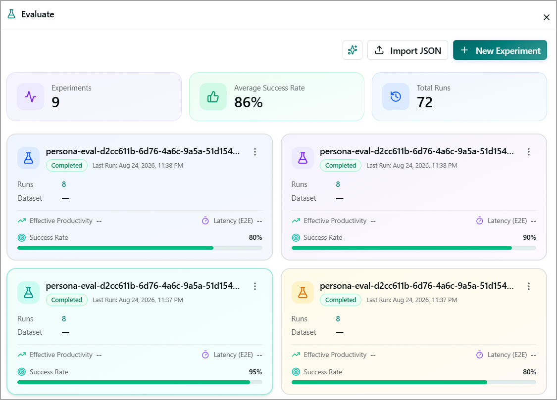
Task: Click the Completed badge in the orange-flask card
Action: pos(341,300)
